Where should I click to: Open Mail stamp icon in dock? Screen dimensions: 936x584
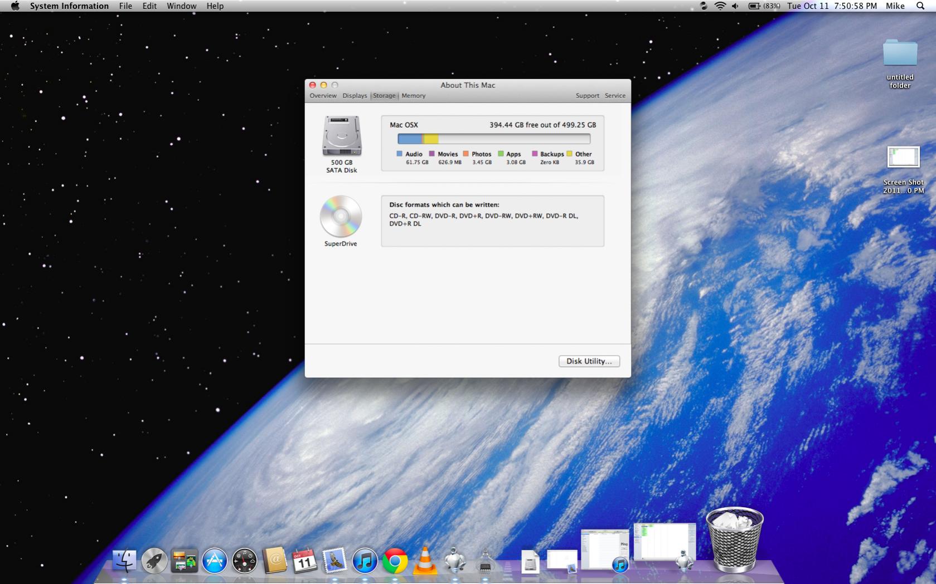click(334, 561)
